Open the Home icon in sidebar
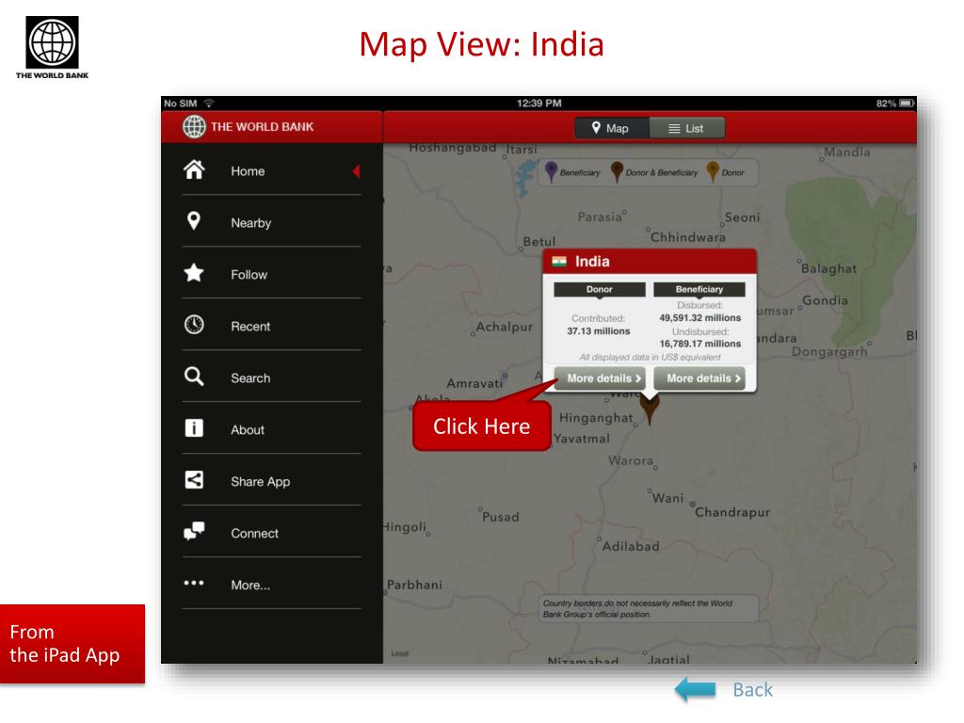The width and height of the screenshot is (964, 723). coord(194,169)
